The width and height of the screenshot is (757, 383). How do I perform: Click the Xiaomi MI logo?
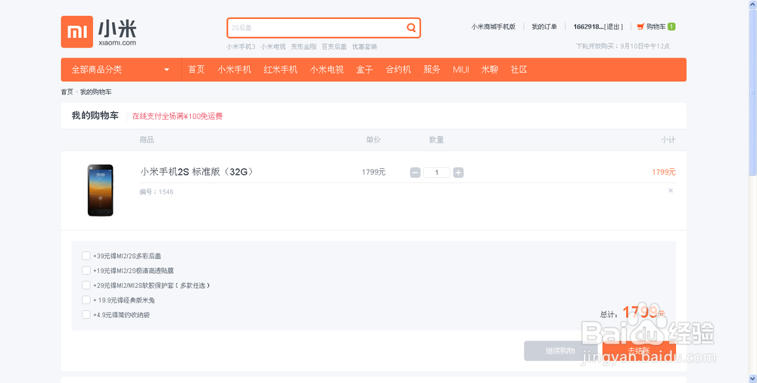pos(76,32)
